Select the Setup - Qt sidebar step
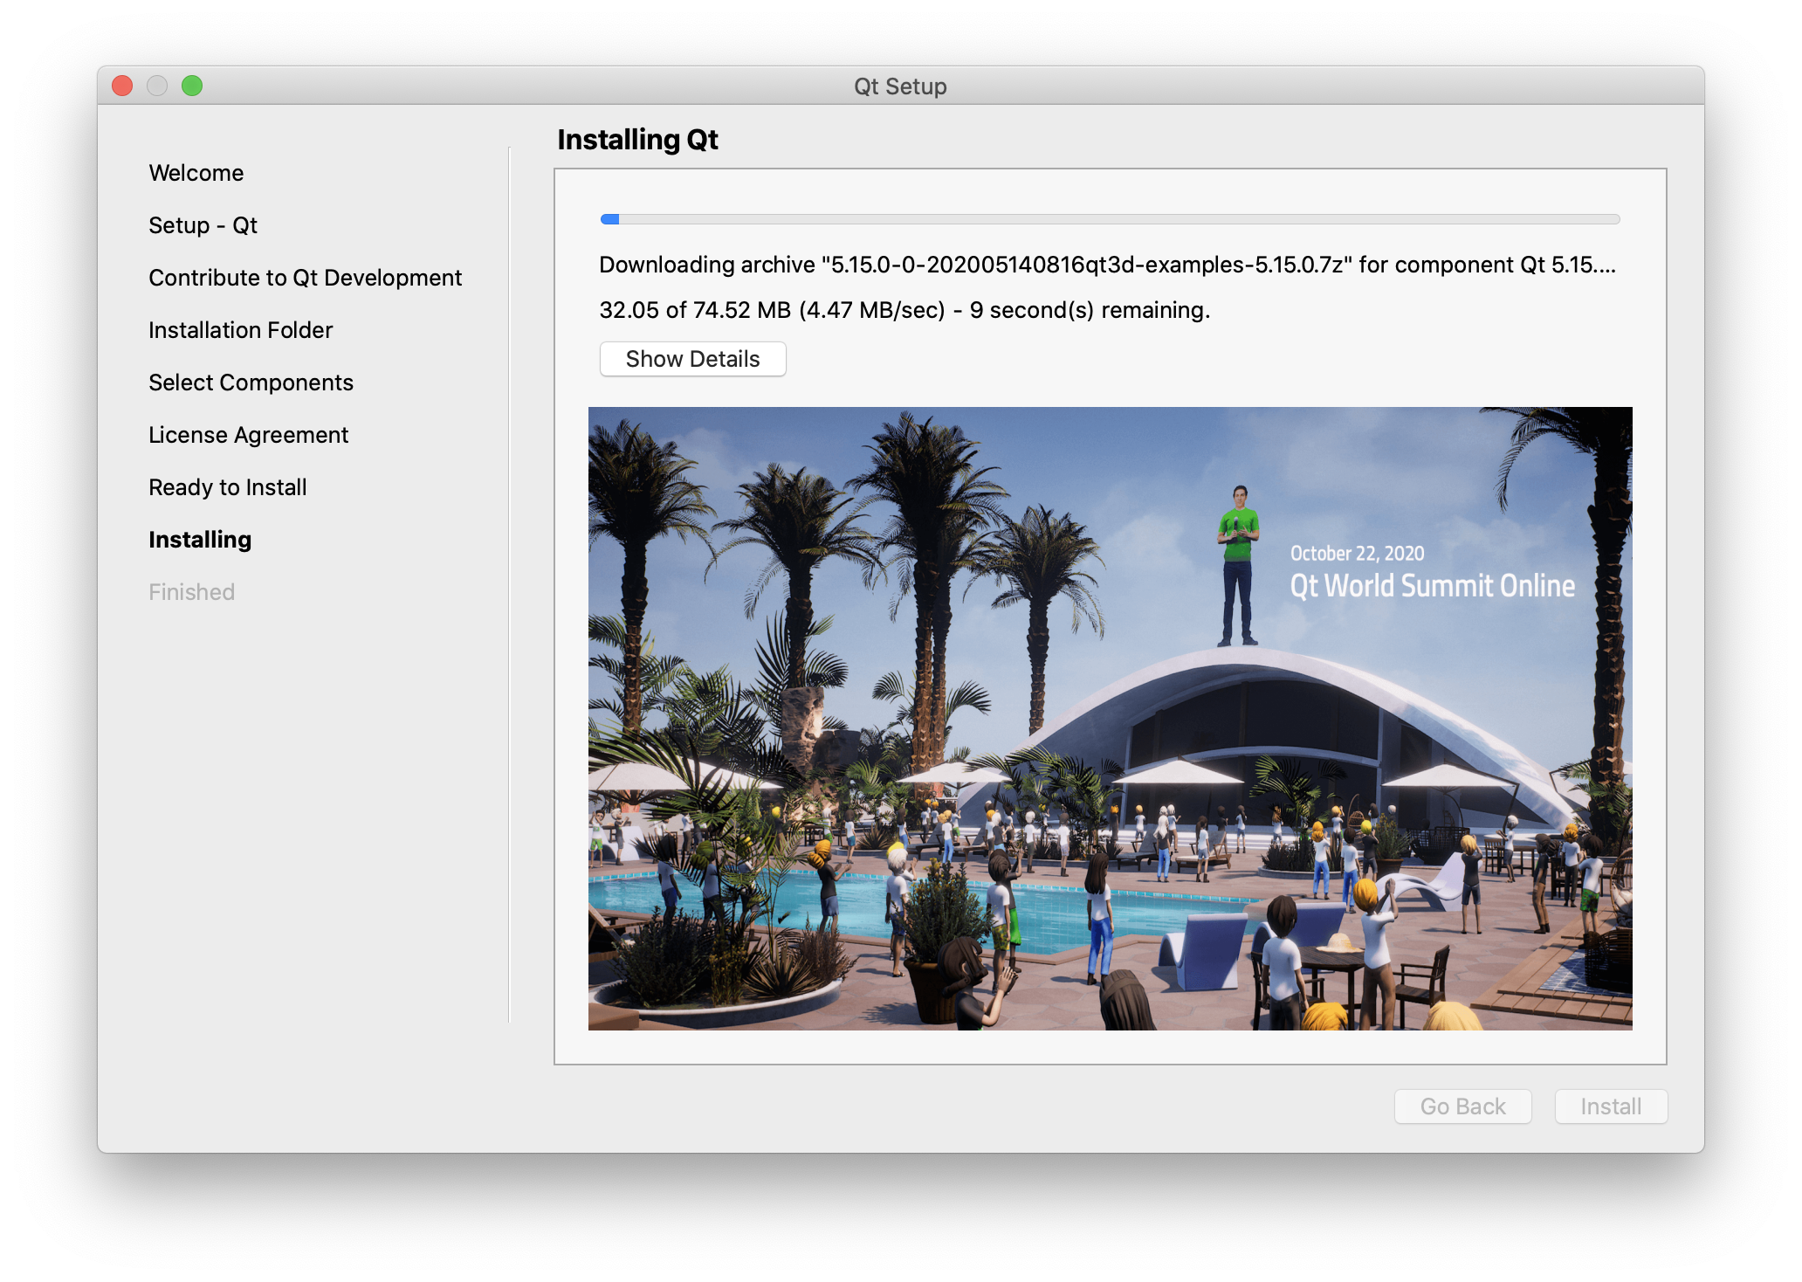The image size is (1802, 1282). 203,225
